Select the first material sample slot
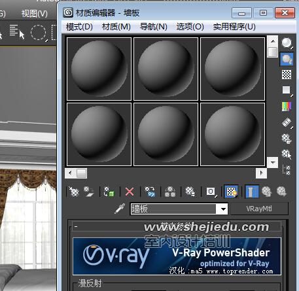299x291 pixels. [99, 69]
